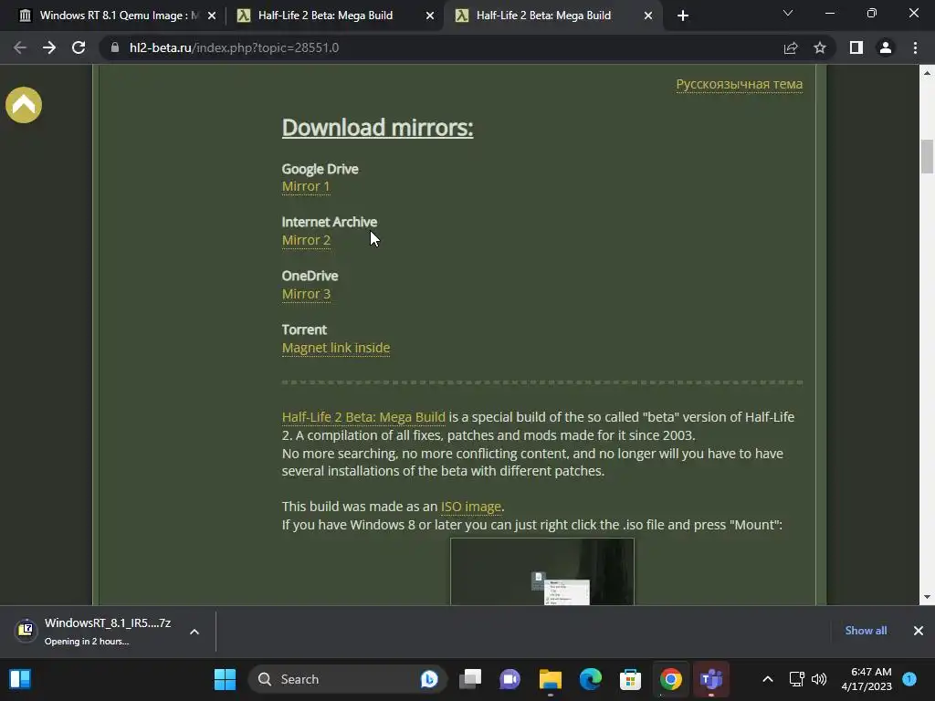The height and width of the screenshot is (701, 935).
Task: Reload the page with the refresh icon
Action: click(79, 47)
